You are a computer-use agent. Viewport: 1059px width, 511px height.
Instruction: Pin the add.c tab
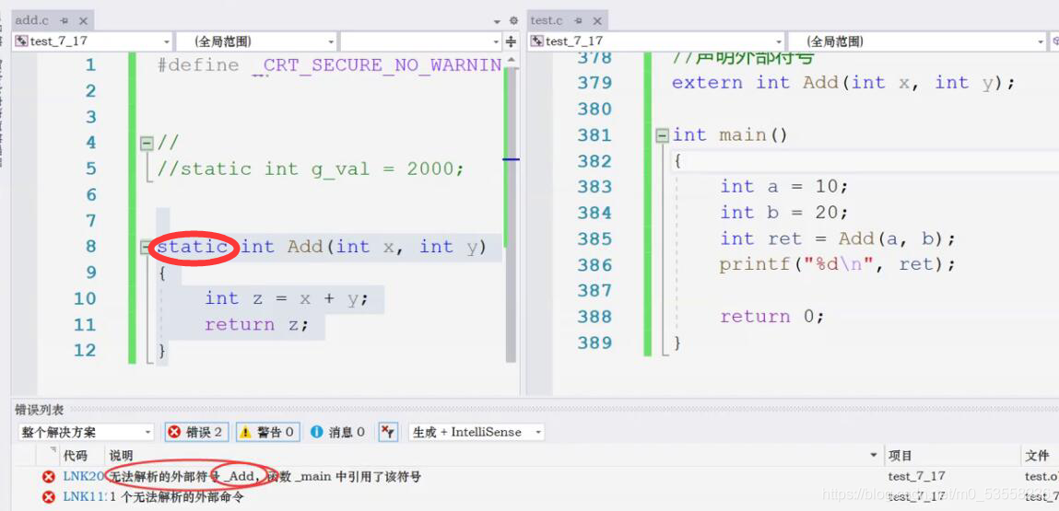click(65, 21)
